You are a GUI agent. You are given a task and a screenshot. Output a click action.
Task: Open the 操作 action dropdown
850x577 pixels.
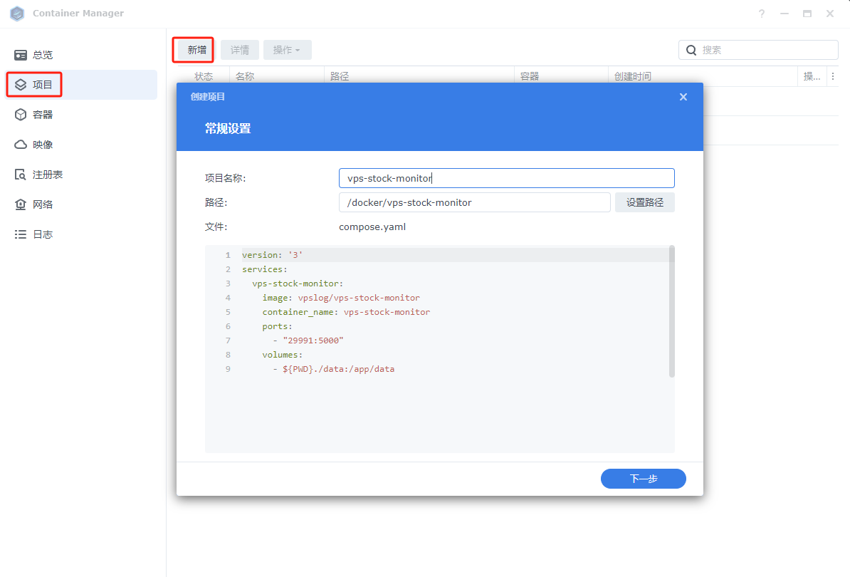point(288,50)
